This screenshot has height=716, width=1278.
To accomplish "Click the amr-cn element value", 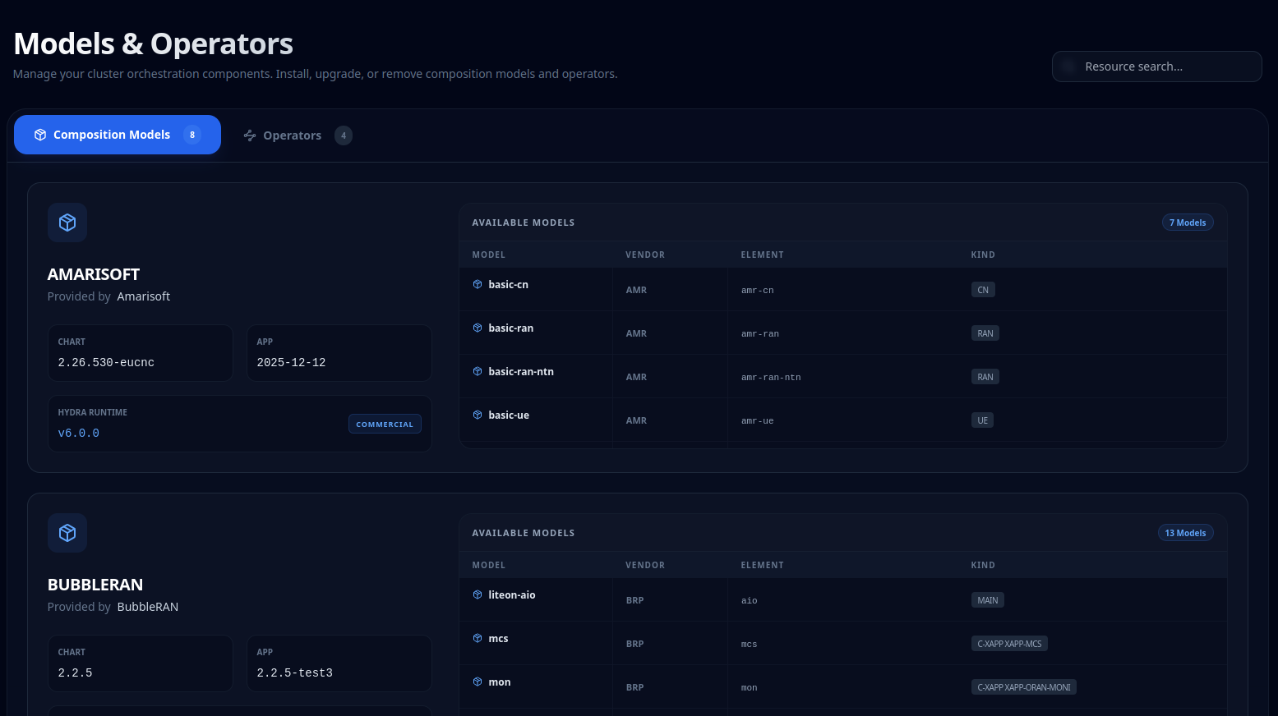I will pyautogui.click(x=757, y=290).
